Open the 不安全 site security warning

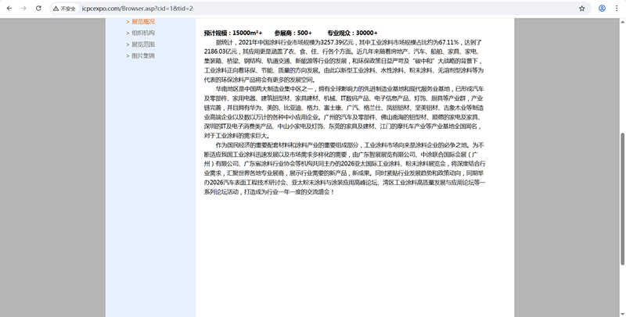tap(64, 8)
